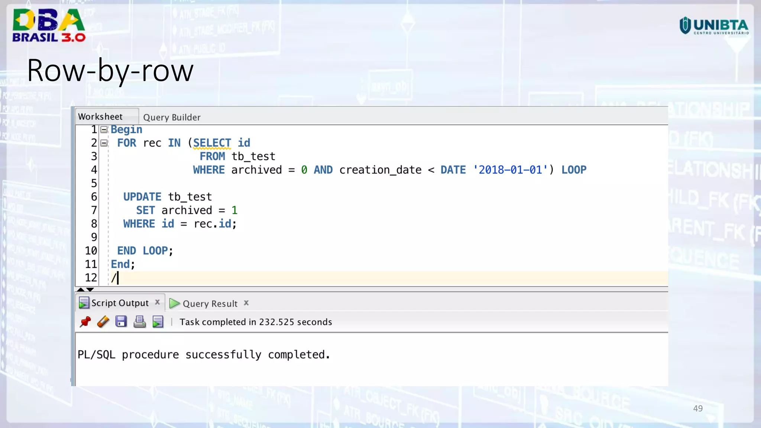The width and height of the screenshot is (761, 428).
Task: Click the PL/SQL procedure completed output text
Action: 204,355
